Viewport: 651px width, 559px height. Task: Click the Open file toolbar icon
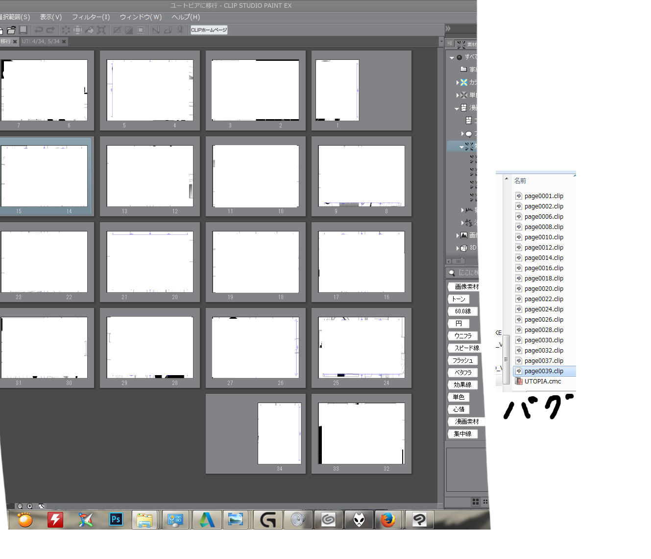pos(11,30)
